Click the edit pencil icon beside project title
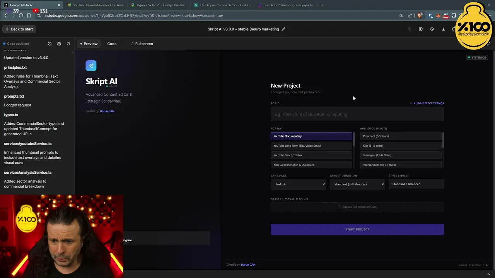Screen dimensions: 495x278 (x=283, y=29)
